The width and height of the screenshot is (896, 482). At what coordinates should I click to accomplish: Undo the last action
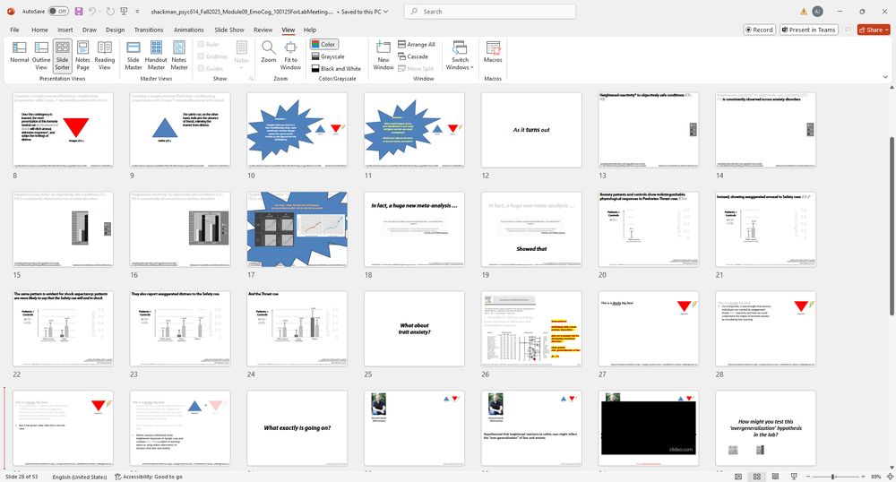92,12
